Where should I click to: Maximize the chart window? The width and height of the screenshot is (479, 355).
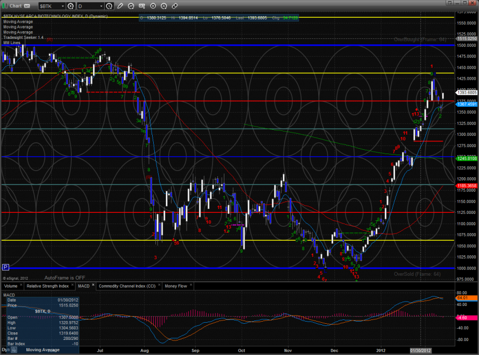tap(464, 3)
